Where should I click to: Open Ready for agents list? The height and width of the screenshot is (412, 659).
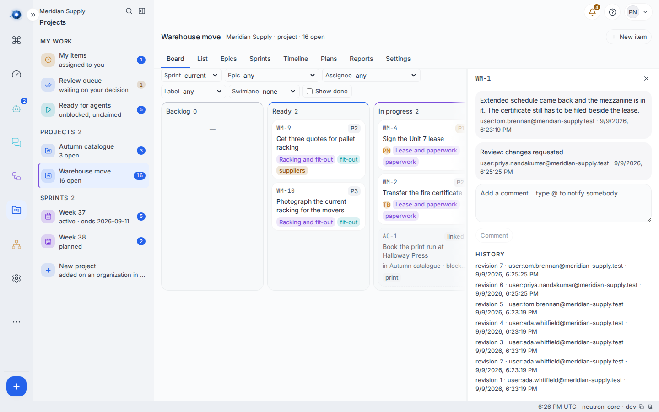click(93, 110)
